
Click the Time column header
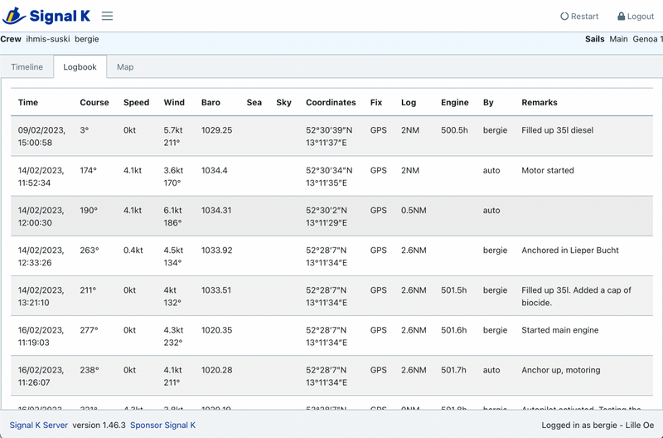coord(28,103)
